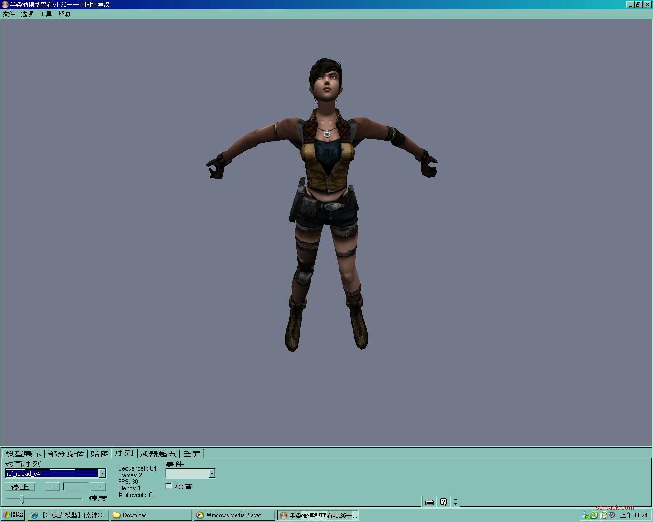
Task: Click the frame number field between arrows
Action: (75, 487)
